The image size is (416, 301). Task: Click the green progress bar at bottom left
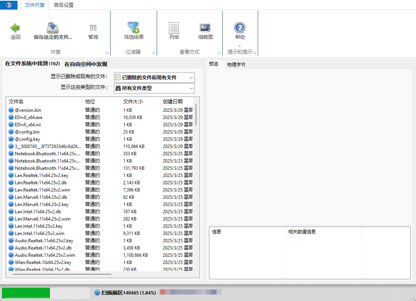pos(26,292)
